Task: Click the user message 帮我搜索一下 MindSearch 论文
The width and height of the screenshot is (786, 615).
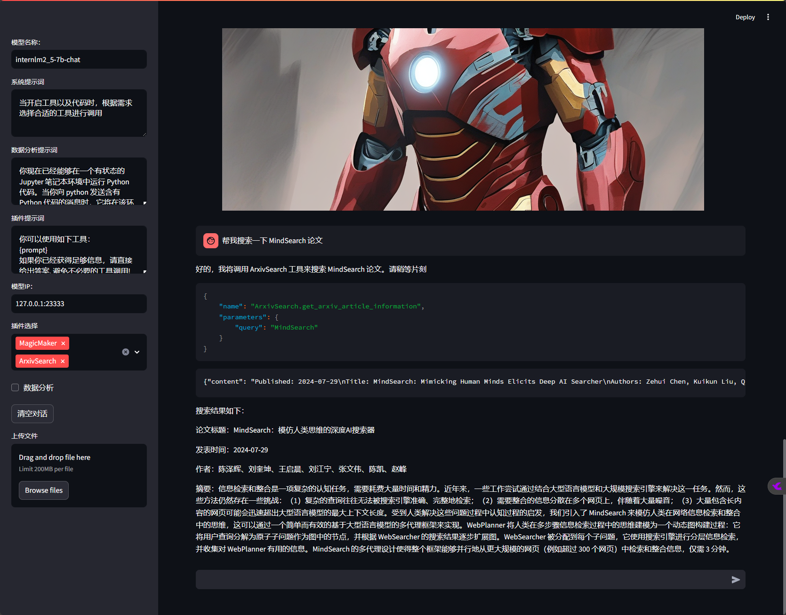Action: [x=273, y=241]
